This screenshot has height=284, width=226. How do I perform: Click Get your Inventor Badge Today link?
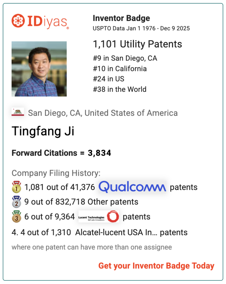point(156,266)
